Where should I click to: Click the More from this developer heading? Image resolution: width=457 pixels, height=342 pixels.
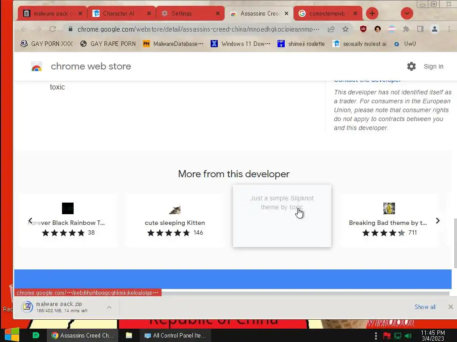(x=234, y=174)
